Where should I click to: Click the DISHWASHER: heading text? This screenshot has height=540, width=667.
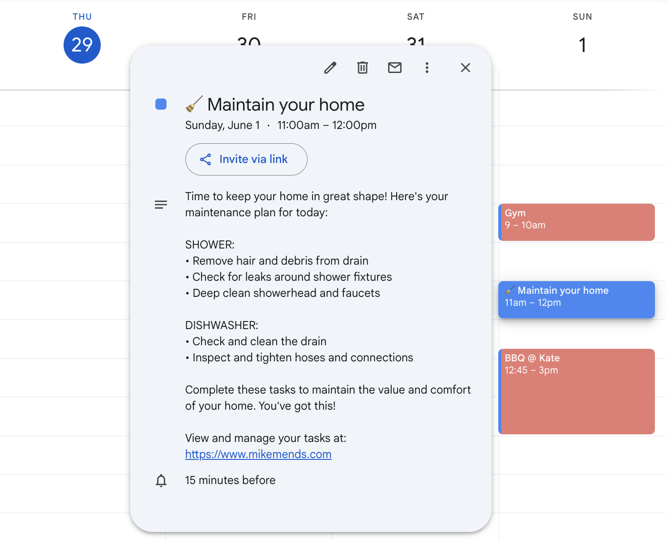tap(222, 326)
